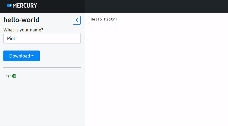Click the 'What is your name?' label
The height and width of the screenshot is (126, 228).
[x=23, y=30]
